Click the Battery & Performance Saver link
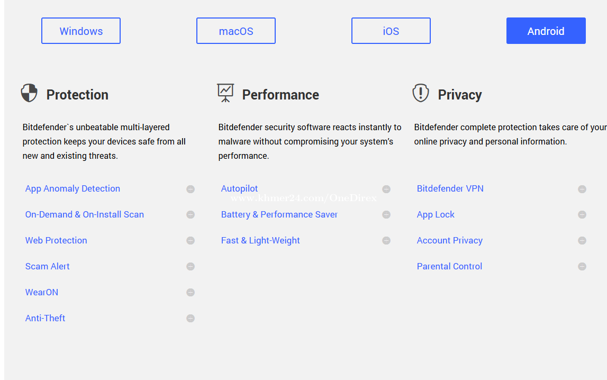 point(279,215)
